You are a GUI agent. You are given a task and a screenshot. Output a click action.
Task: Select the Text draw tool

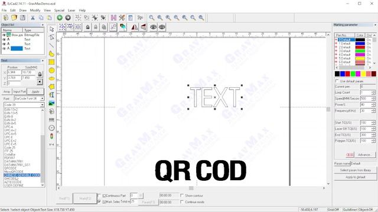coord(51,95)
